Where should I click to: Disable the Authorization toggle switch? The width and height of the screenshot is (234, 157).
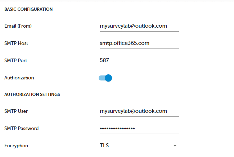pyautogui.click(x=105, y=78)
